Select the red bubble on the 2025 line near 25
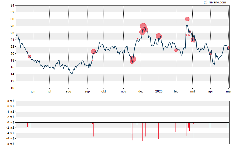This screenshot has height=148, width=234. click(159, 36)
